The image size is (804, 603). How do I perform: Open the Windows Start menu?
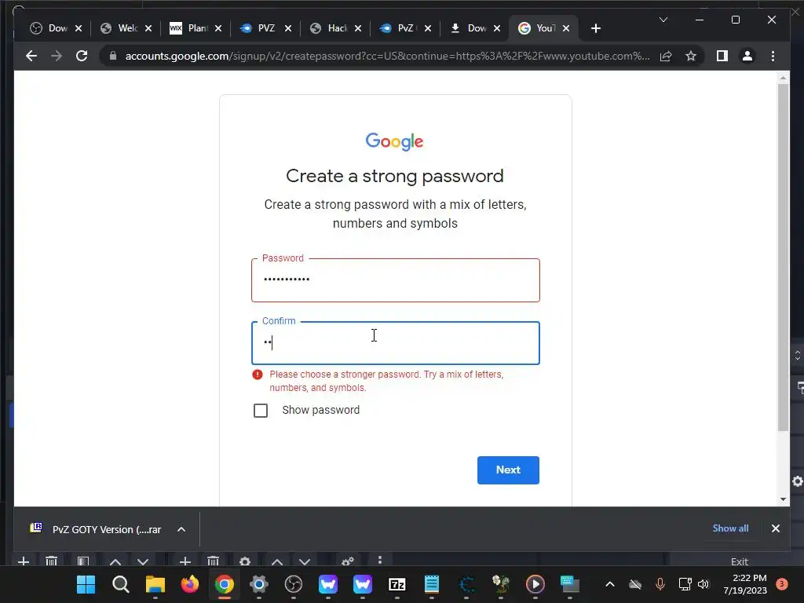pos(86,584)
